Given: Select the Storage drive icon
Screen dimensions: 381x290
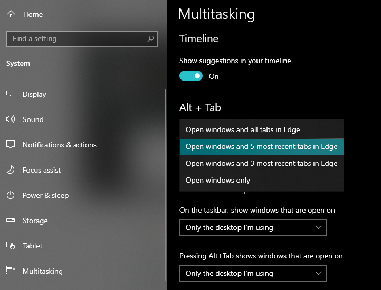Looking at the screenshot, I should 11,220.
